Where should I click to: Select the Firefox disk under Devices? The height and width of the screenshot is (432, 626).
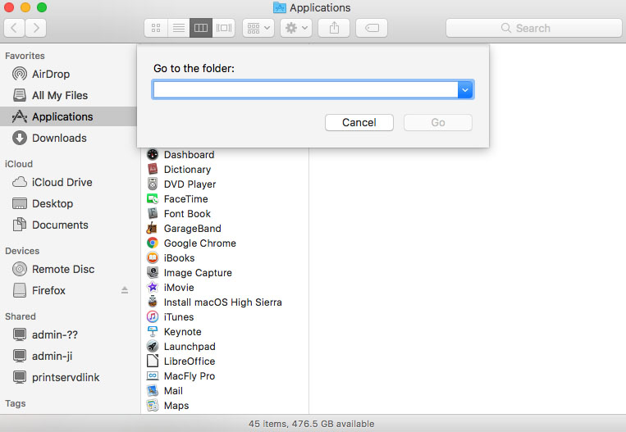(x=48, y=290)
